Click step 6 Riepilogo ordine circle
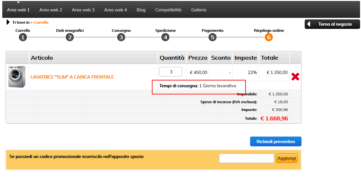This screenshot has width=361, height=183. click(x=269, y=37)
